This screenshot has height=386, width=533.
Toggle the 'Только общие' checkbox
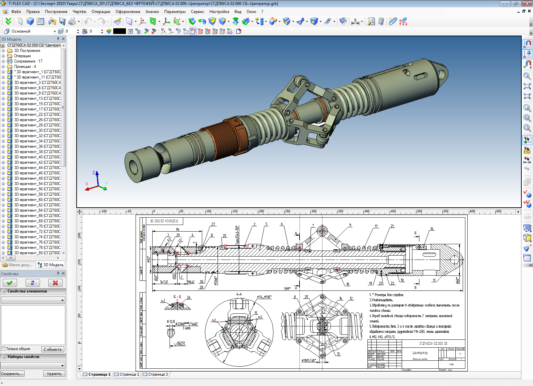coord(3,349)
